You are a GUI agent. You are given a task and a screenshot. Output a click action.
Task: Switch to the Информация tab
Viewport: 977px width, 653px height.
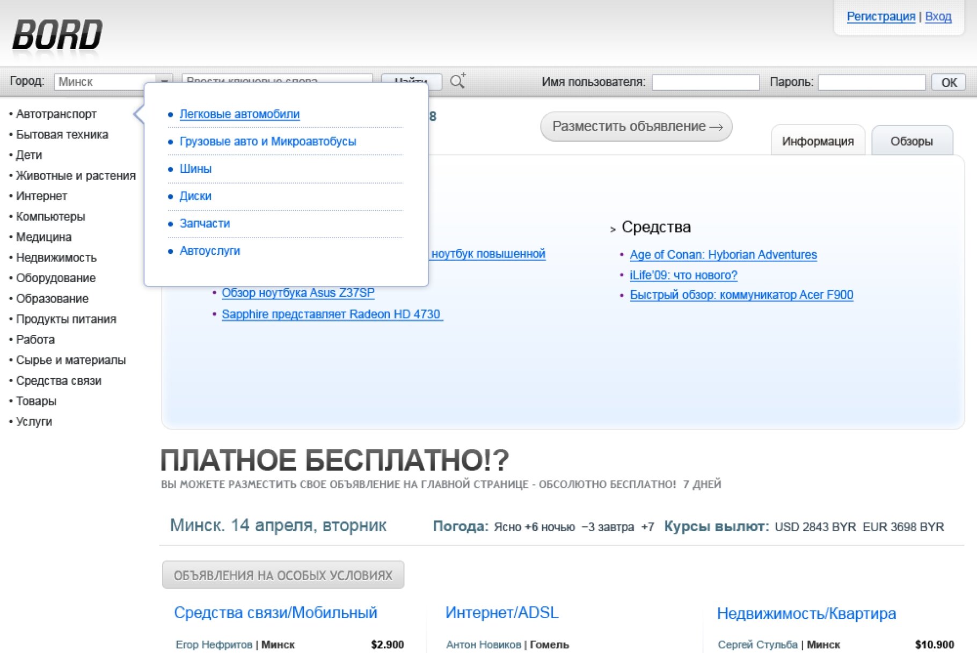coord(818,141)
